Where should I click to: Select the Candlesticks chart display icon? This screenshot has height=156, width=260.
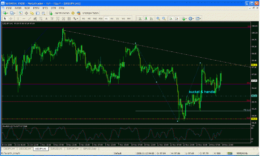(146, 19)
